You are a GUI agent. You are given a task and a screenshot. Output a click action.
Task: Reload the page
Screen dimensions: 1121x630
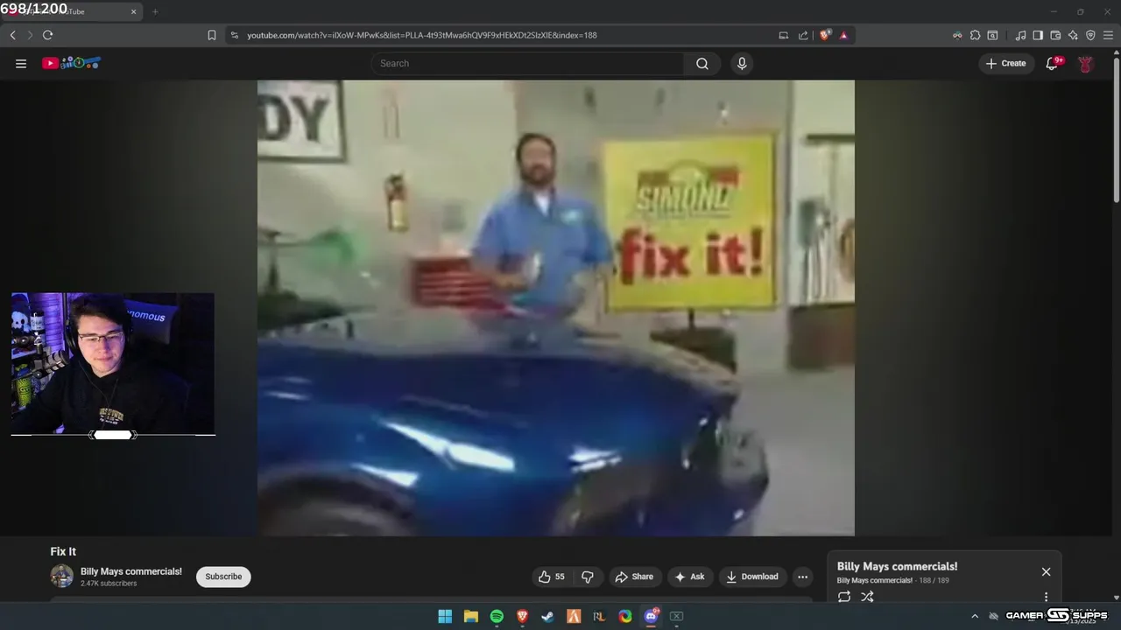coord(47,35)
